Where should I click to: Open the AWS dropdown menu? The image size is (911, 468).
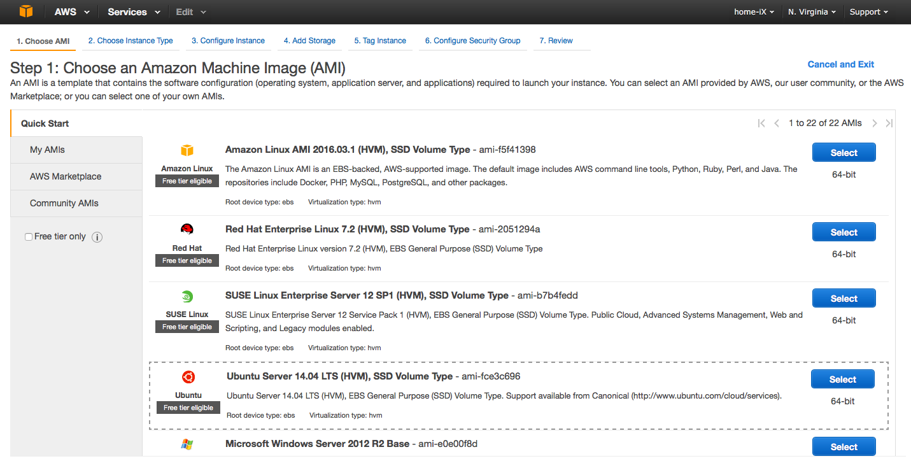(x=72, y=12)
